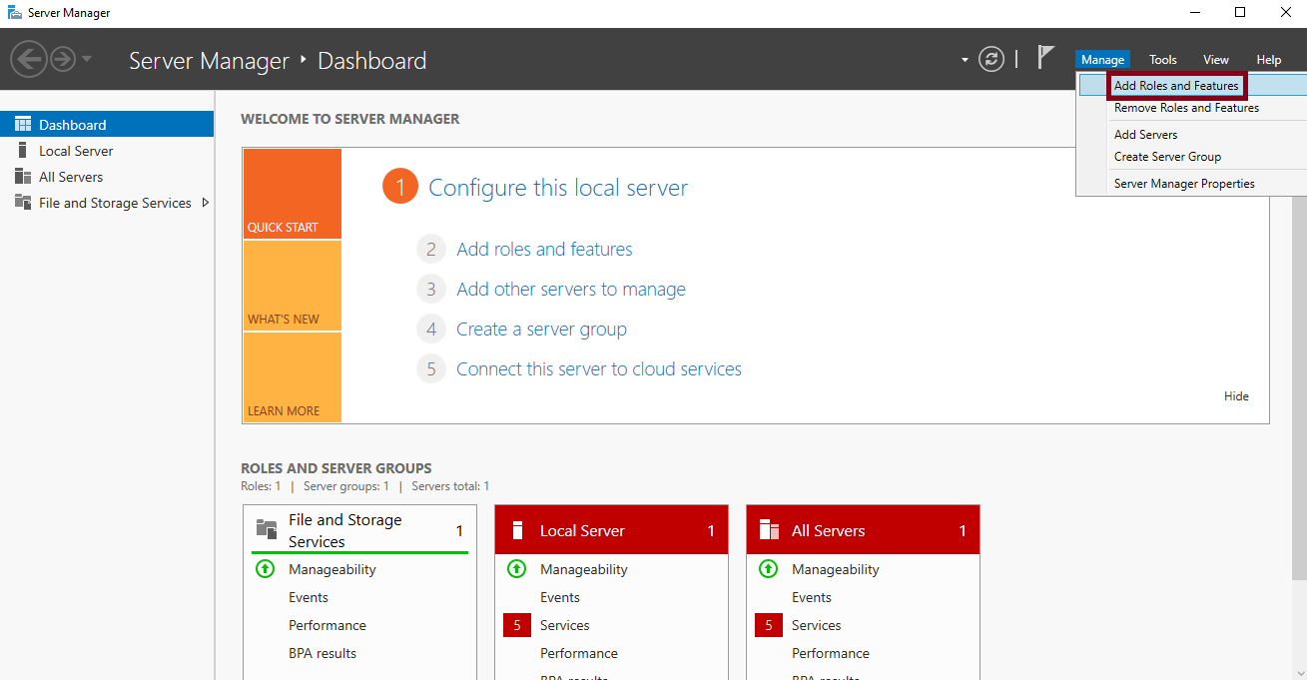1307x680 pixels.
Task: Open the Help menu
Action: 1268,60
